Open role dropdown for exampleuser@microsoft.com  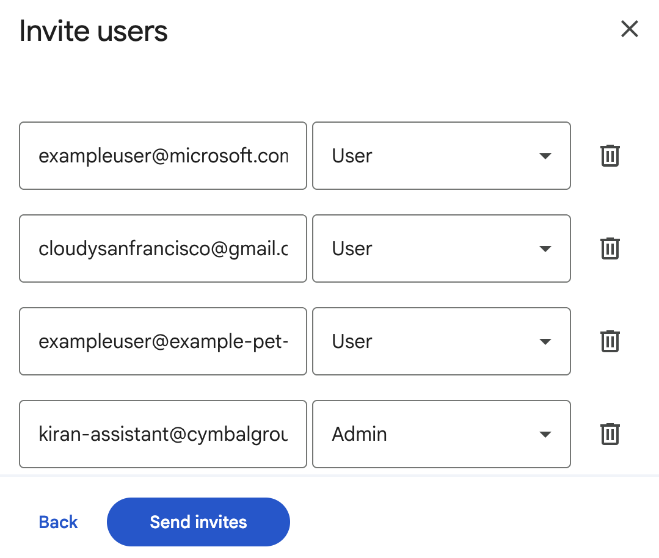(x=441, y=156)
